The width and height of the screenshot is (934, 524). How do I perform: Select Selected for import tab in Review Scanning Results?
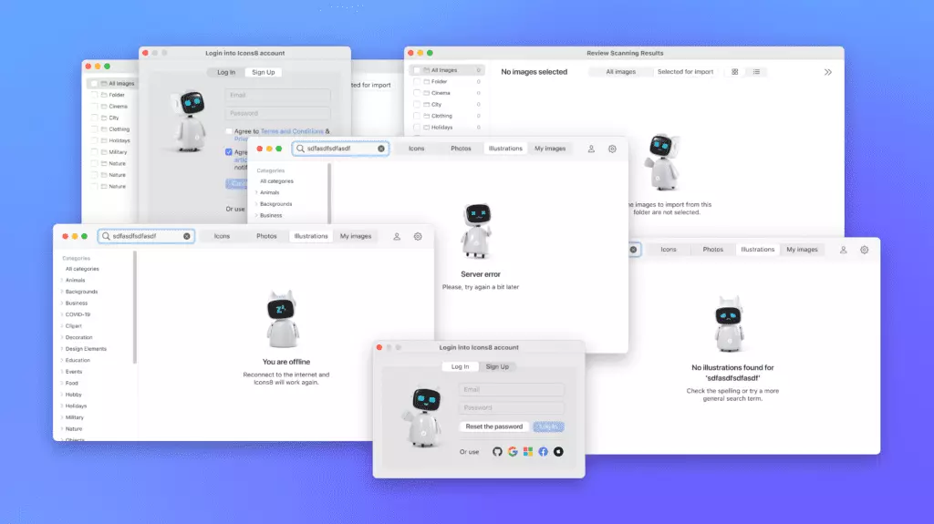tap(685, 71)
